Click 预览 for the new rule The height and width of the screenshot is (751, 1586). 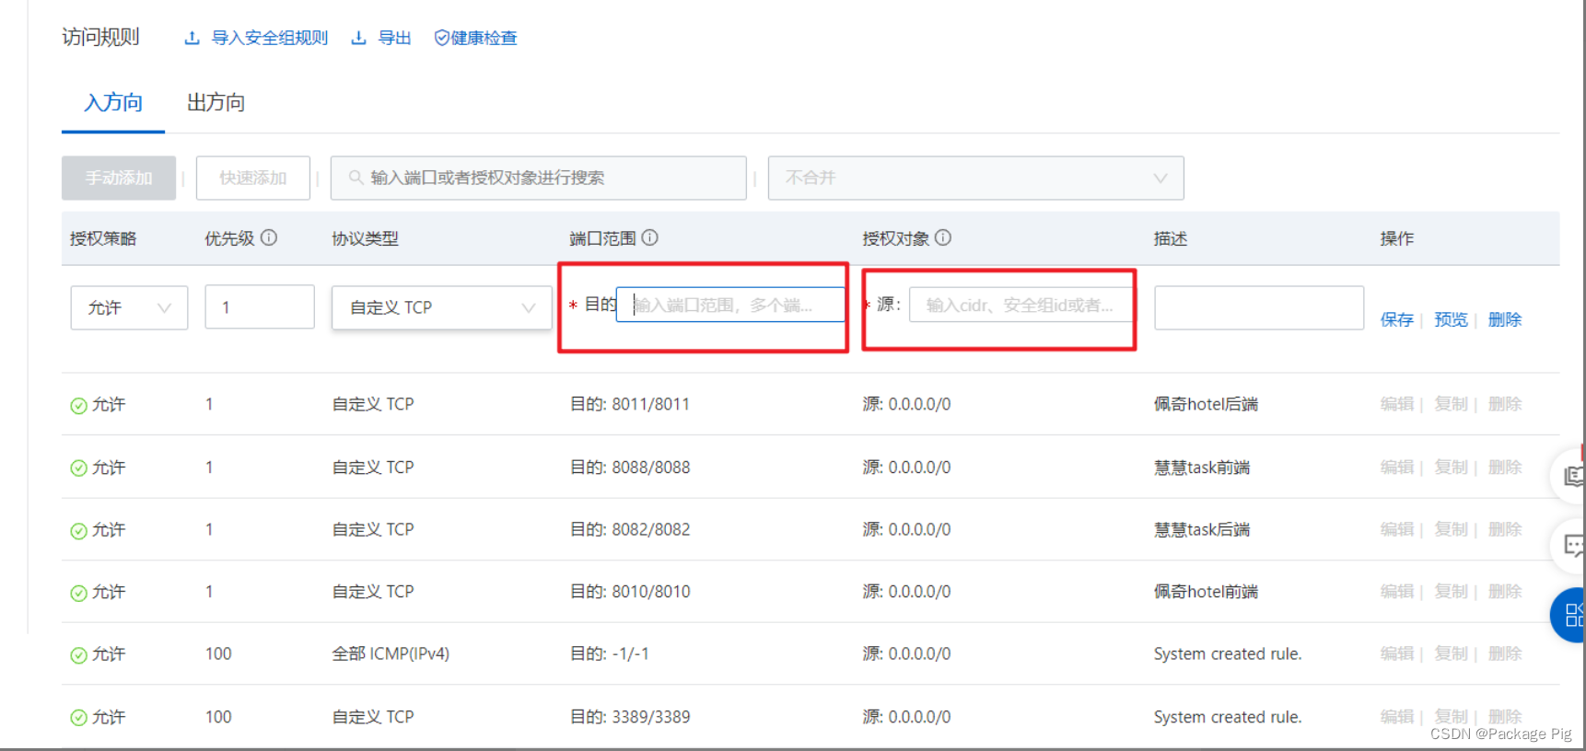[1451, 319]
